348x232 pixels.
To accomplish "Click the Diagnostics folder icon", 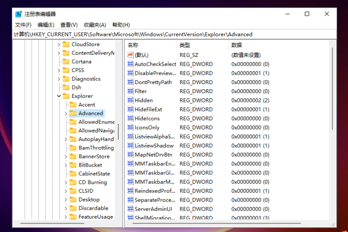I will [x=66, y=79].
